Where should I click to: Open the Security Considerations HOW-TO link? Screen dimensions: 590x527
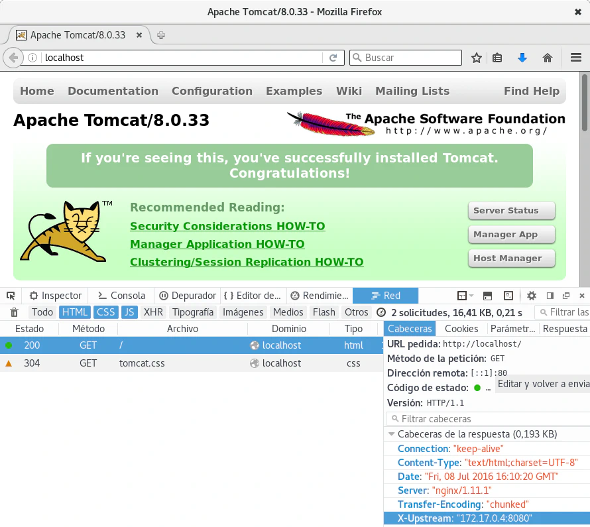click(227, 227)
